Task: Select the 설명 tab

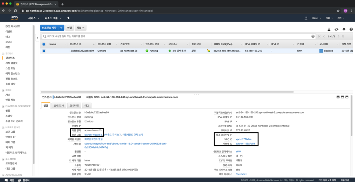Action: coord(46,106)
